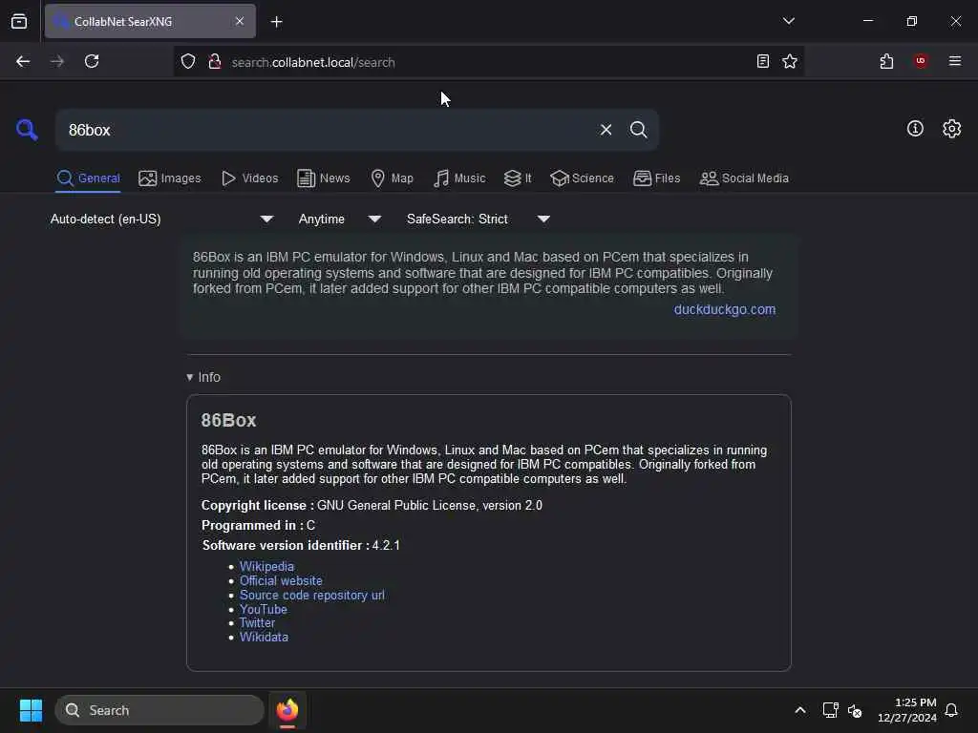This screenshot has width=978, height=733.
Task: Open the Wikipedia link
Action: click(x=266, y=566)
